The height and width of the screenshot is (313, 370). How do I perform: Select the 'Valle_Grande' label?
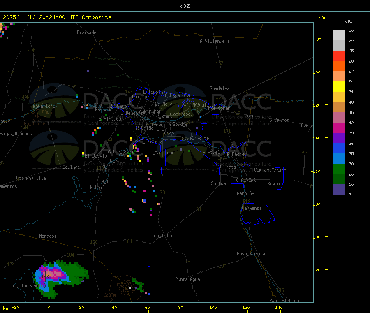(122, 152)
